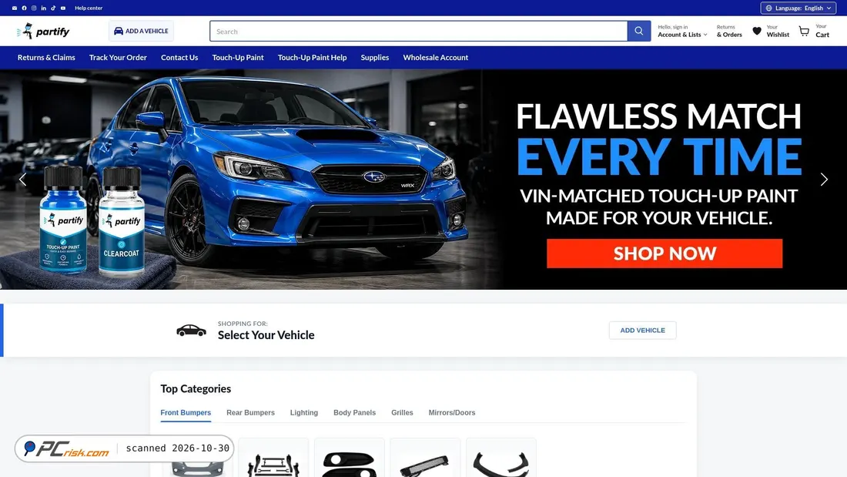
Task: Select the Front Bumpers tab
Action: (186, 412)
